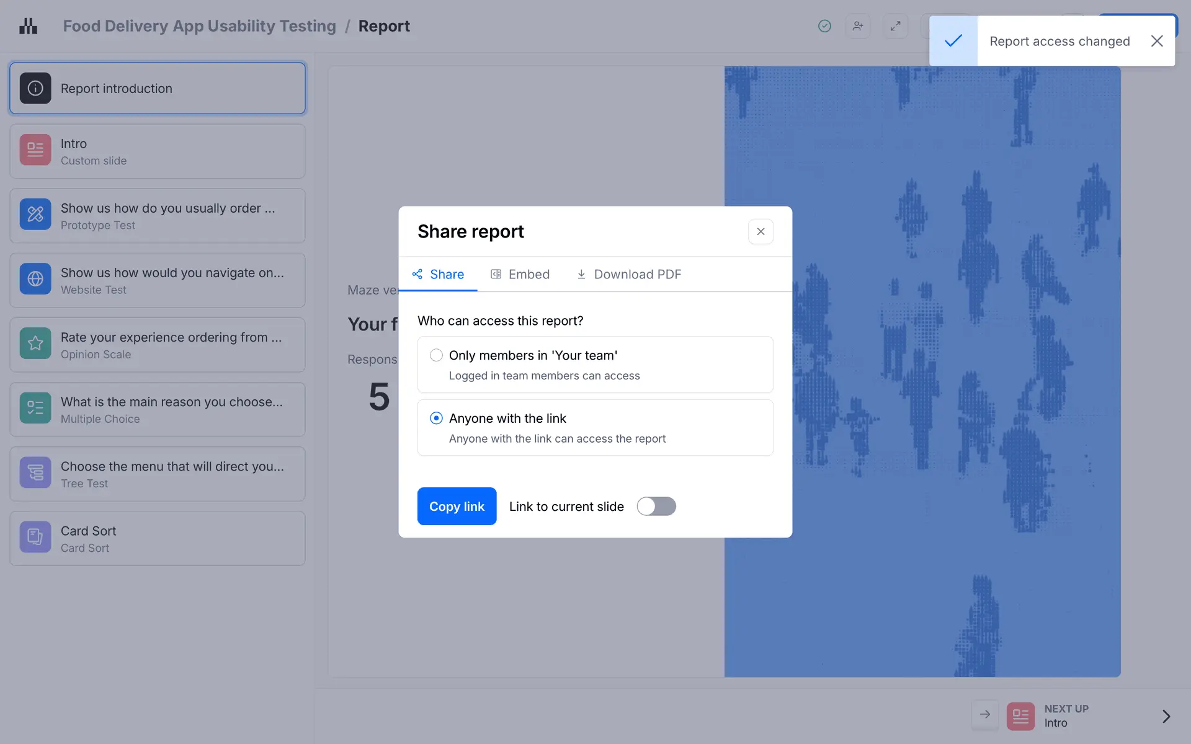Switch to the Embed tab
The height and width of the screenshot is (744, 1191).
[x=520, y=274]
